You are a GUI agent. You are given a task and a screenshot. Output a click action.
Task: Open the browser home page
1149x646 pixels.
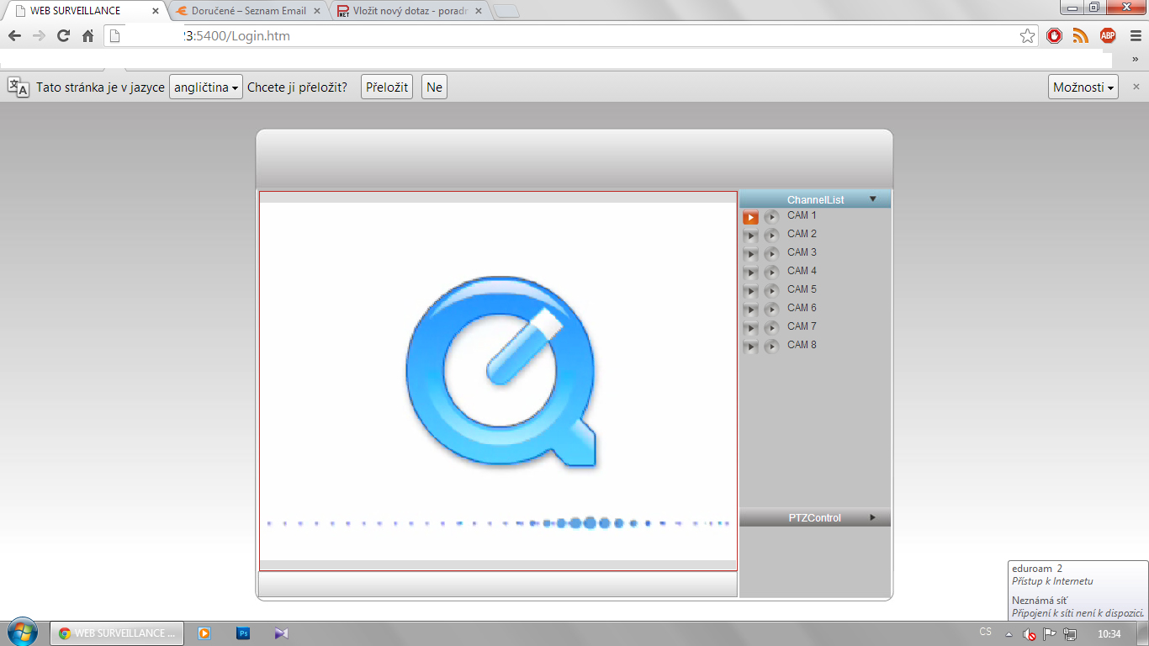tap(87, 36)
